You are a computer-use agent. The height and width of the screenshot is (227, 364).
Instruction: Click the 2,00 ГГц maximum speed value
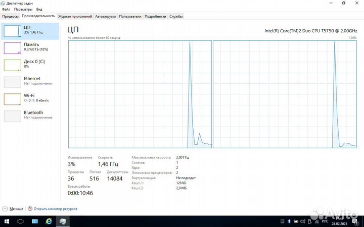pos(183,157)
